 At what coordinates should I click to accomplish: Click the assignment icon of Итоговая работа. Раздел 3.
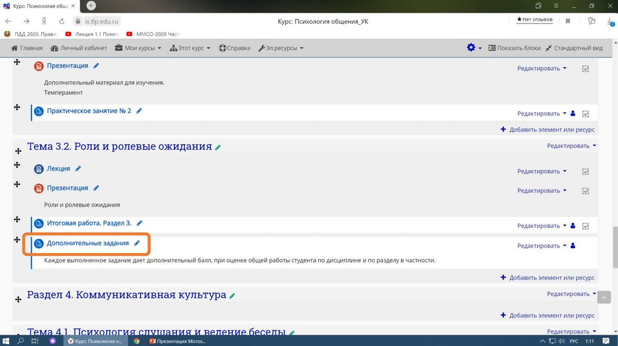39,224
